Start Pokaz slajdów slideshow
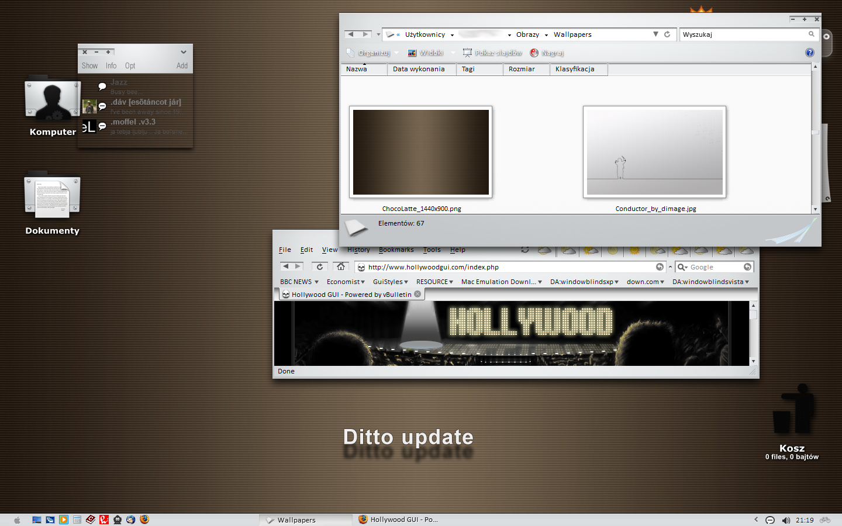Image resolution: width=842 pixels, height=526 pixels. [x=492, y=53]
